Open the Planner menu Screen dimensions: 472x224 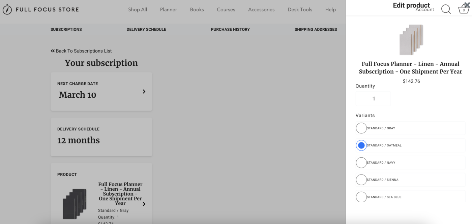click(x=169, y=9)
